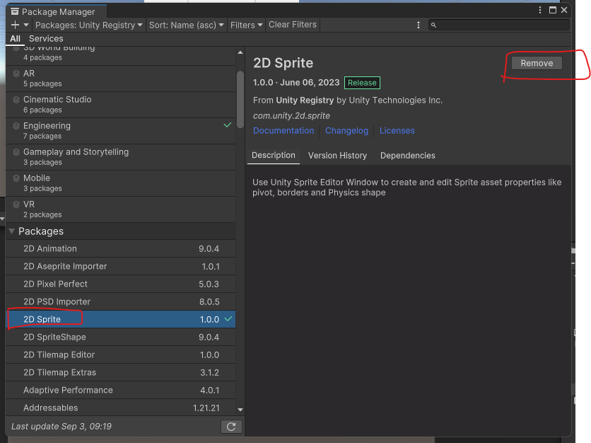Viewport: 591px width, 443px height.
Task: Click the Gameplay and Storytelling layers icon
Action: pyautogui.click(x=16, y=151)
